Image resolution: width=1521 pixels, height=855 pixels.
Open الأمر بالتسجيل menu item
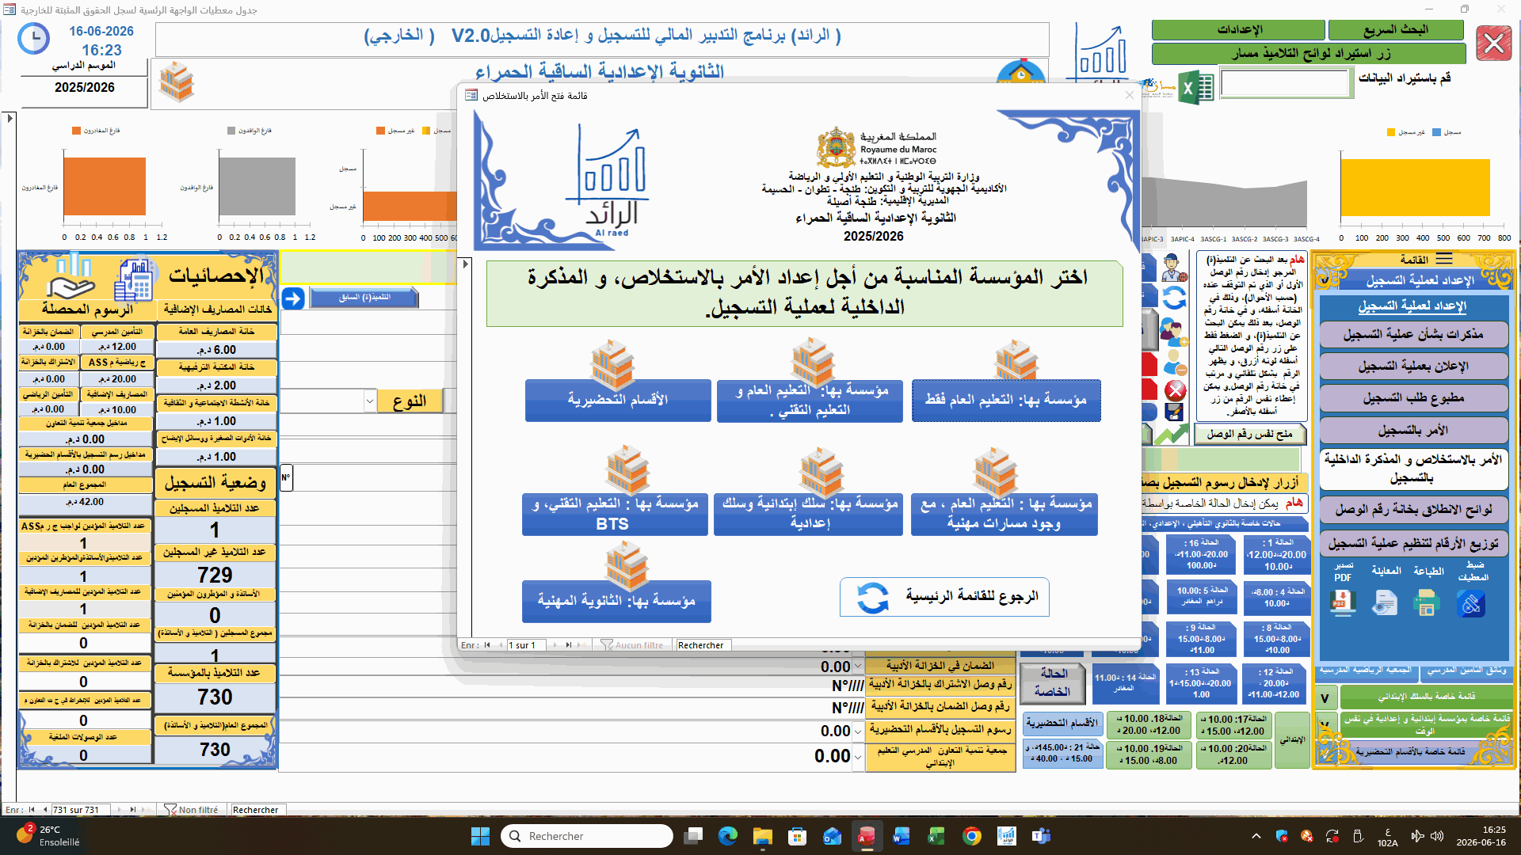tap(1413, 430)
